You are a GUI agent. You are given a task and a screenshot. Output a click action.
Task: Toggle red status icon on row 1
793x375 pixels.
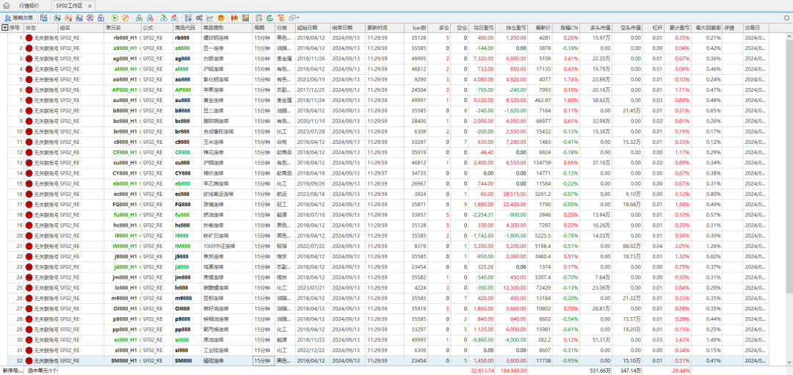(29, 37)
